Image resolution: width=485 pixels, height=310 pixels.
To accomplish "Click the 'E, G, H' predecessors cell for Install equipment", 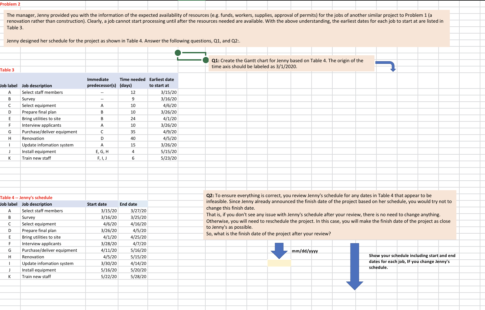I will (102, 151).
